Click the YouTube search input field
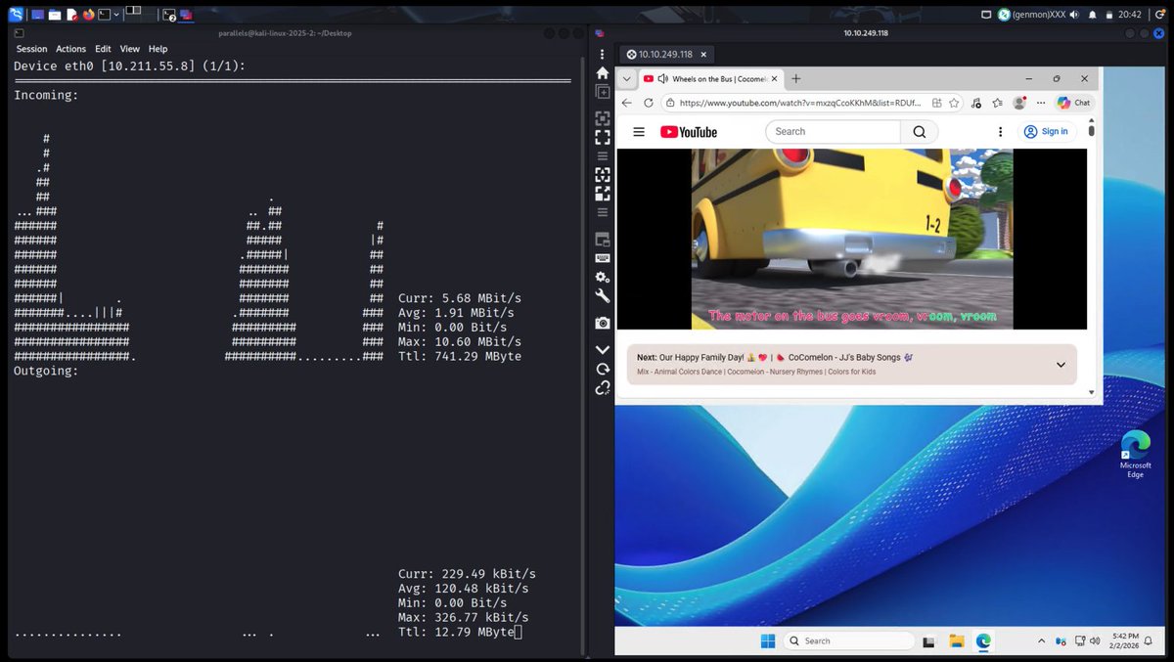The image size is (1174, 662). click(833, 132)
